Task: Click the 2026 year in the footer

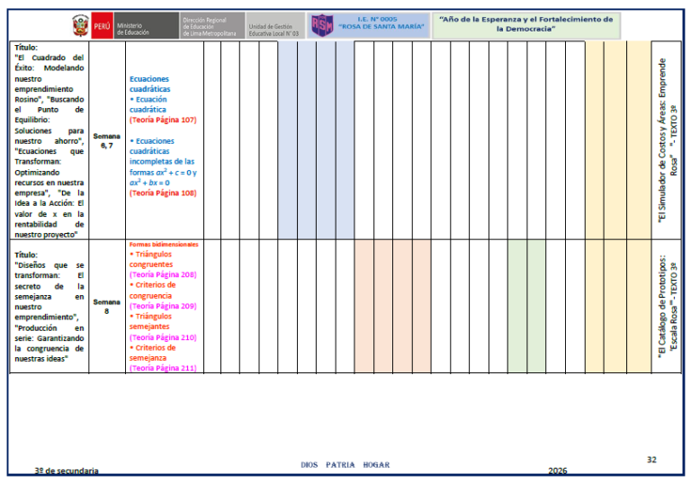Action: point(558,470)
